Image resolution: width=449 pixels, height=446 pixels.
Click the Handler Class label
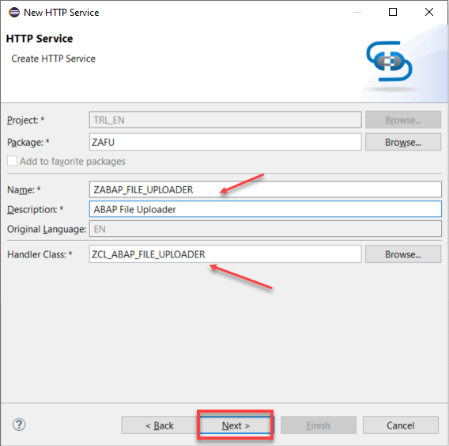point(40,254)
